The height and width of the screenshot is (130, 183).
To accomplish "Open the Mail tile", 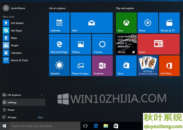I will (x=91, y=23).
